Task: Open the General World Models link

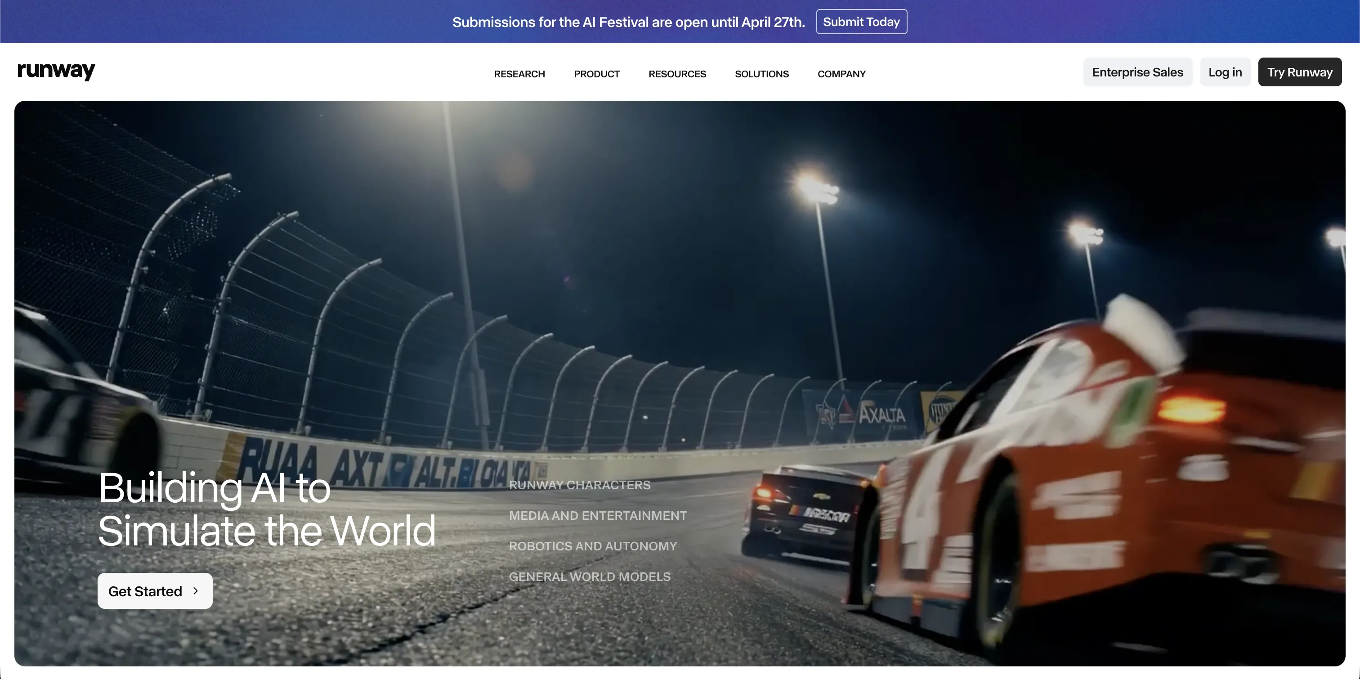Action: coord(589,576)
